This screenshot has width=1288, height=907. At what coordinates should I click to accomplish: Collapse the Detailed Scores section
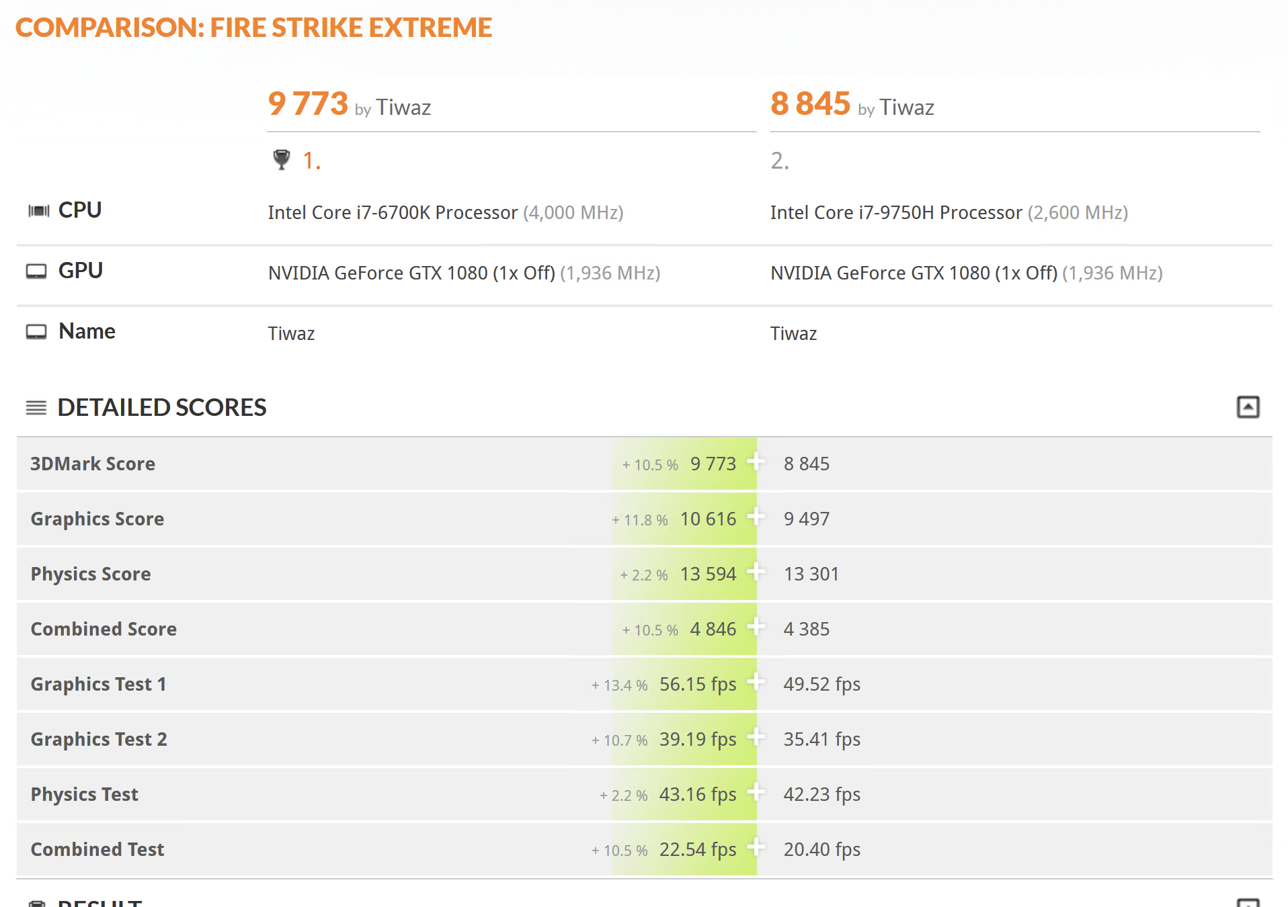1248,407
